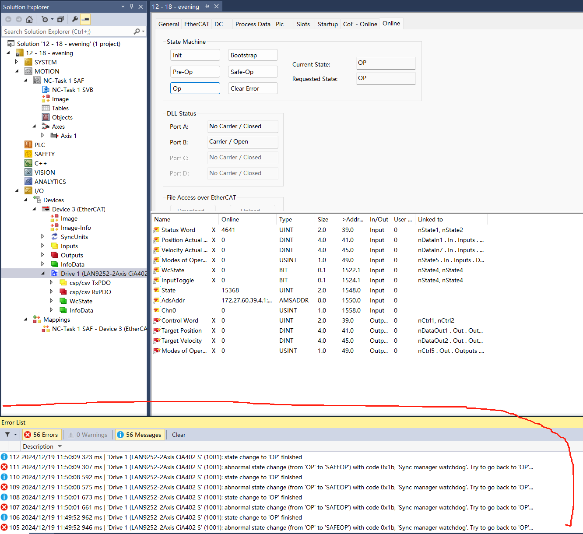Click the Home icon in Solution Explorer

point(29,19)
